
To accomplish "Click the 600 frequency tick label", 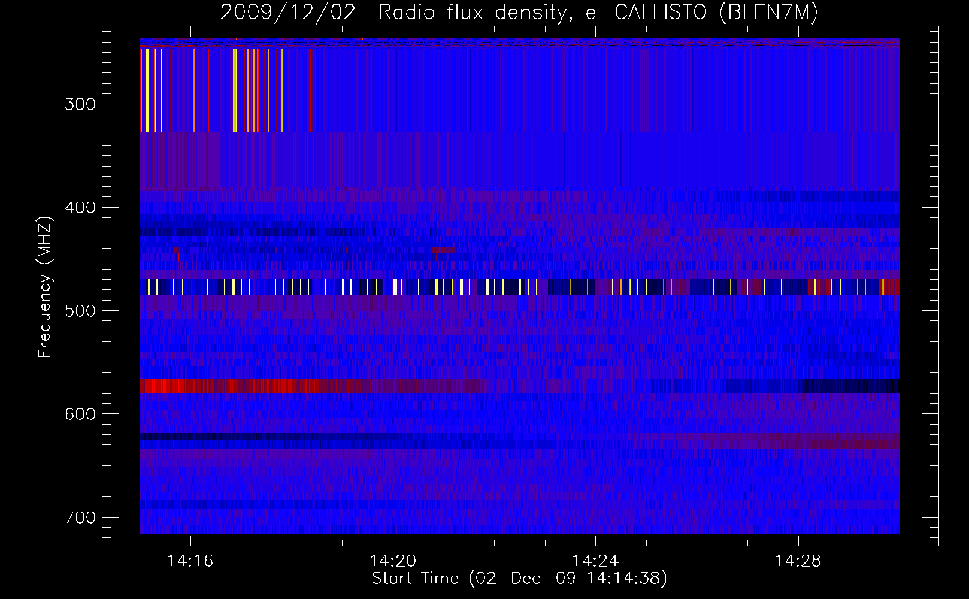I will point(80,414).
